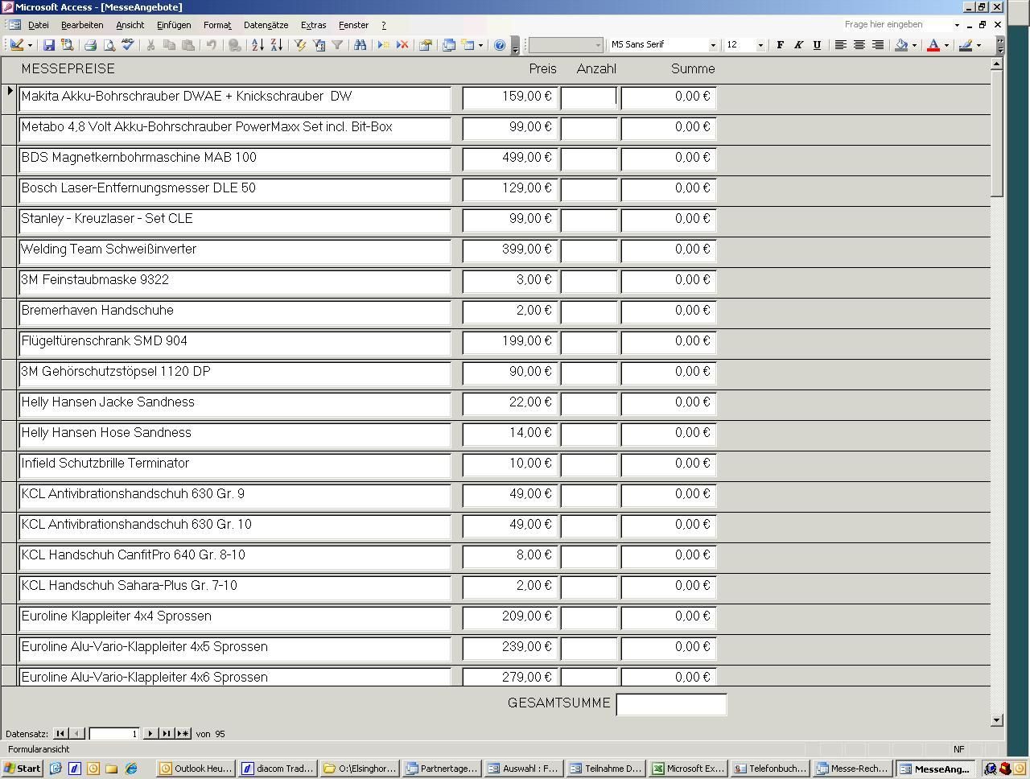The width and height of the screenshot is (1030, 779).
Task: Expand the New Object dropdown arrow
Action: coord(480,45)
